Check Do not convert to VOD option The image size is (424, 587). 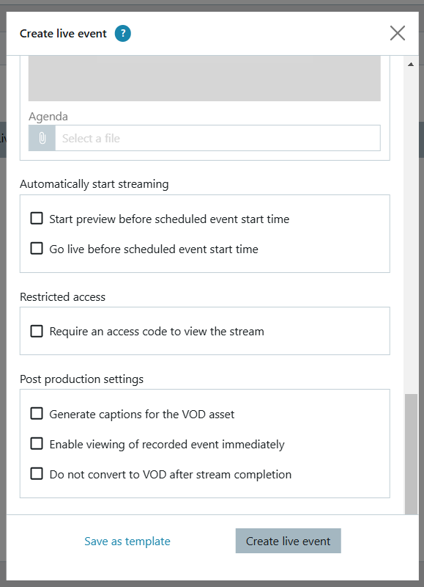point(37,473)
